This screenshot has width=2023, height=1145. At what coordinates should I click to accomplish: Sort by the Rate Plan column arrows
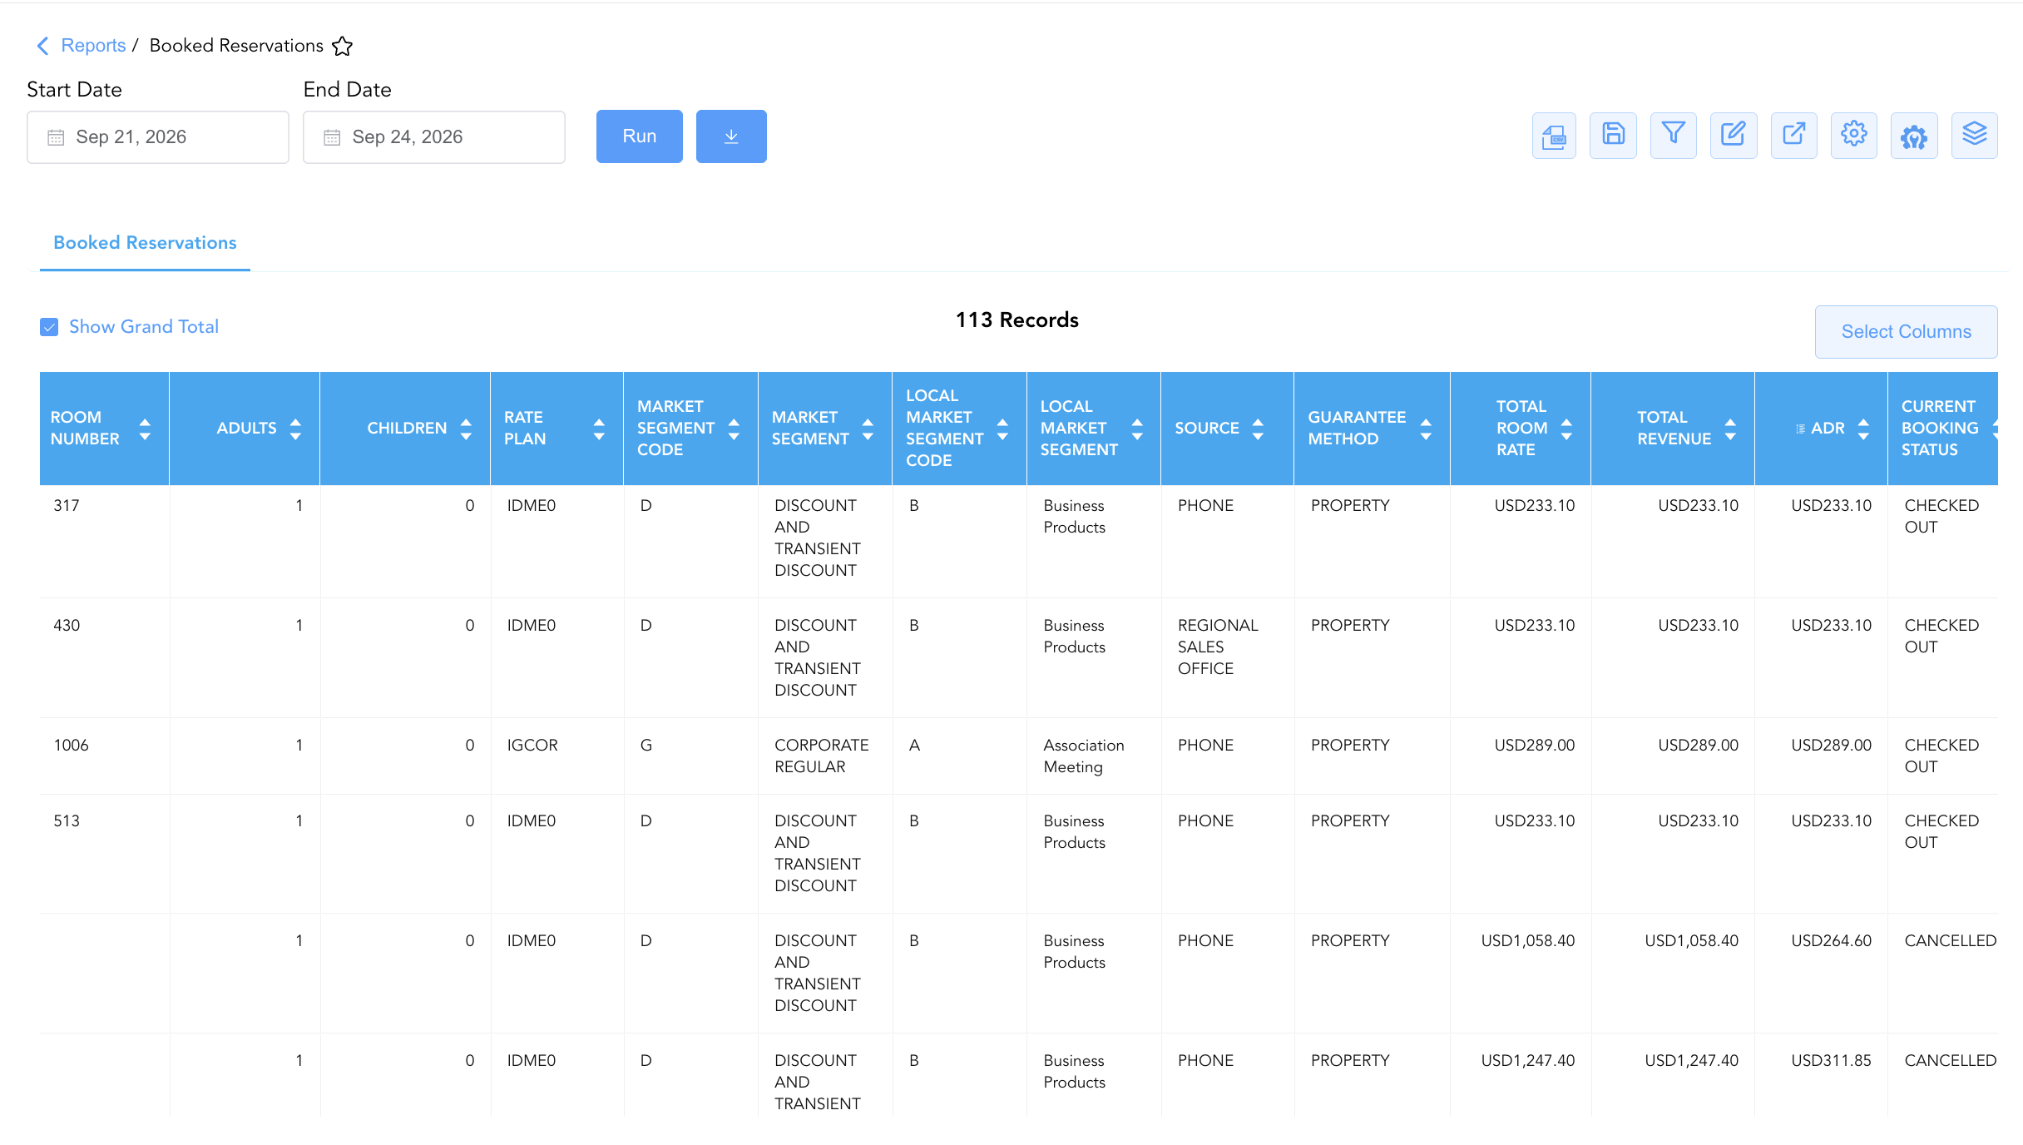(x=599, y=429)
